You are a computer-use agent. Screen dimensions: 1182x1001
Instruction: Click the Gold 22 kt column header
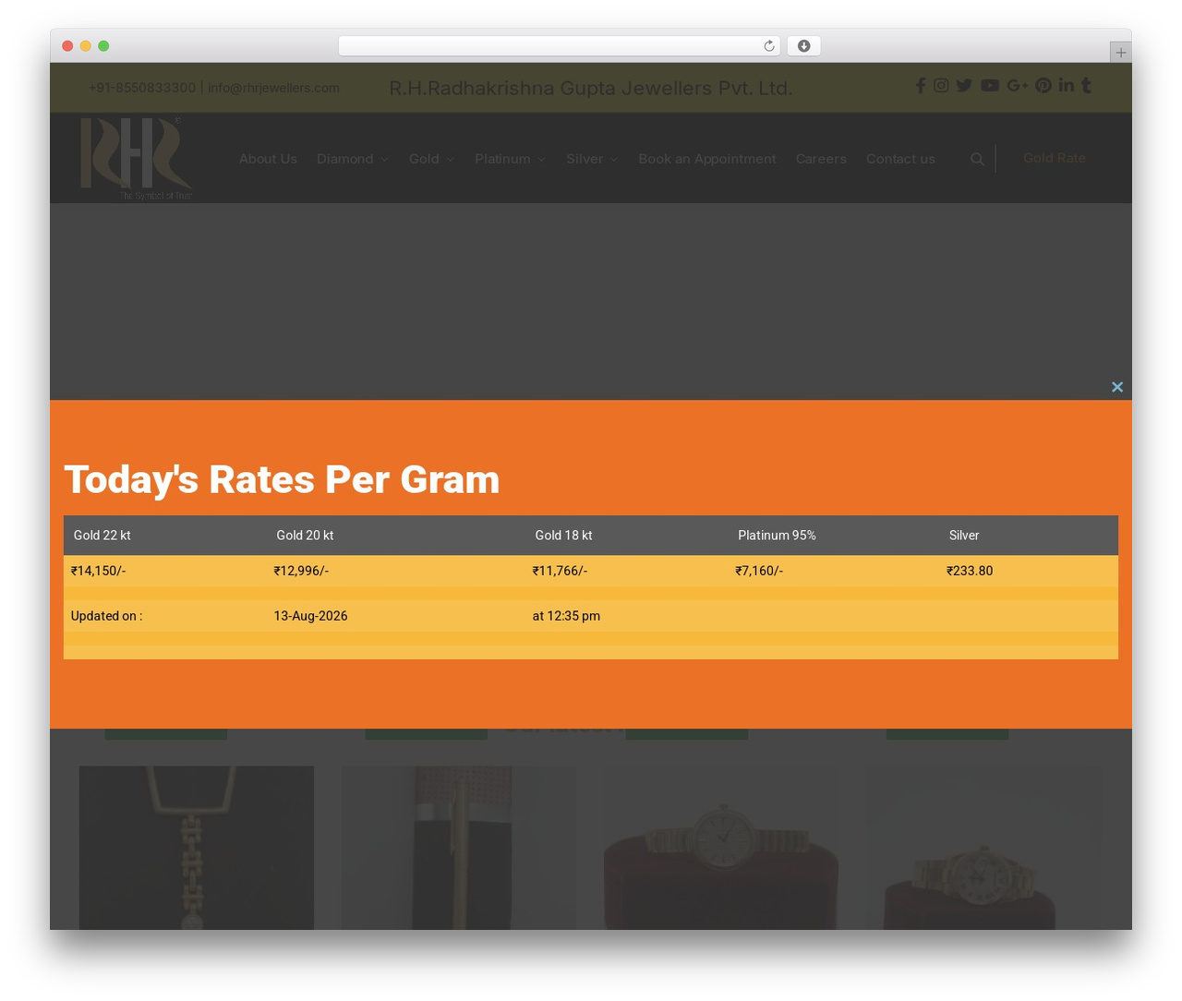103,536
